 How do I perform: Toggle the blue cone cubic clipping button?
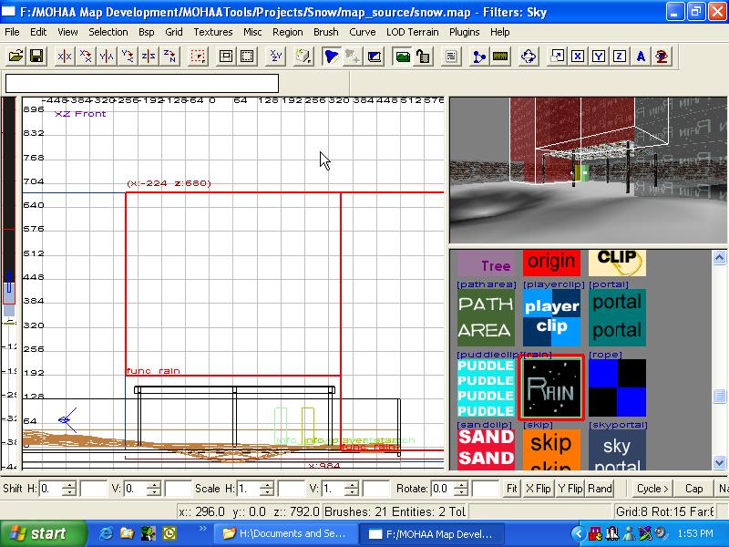pyautogui.click(x=332, y=57)
